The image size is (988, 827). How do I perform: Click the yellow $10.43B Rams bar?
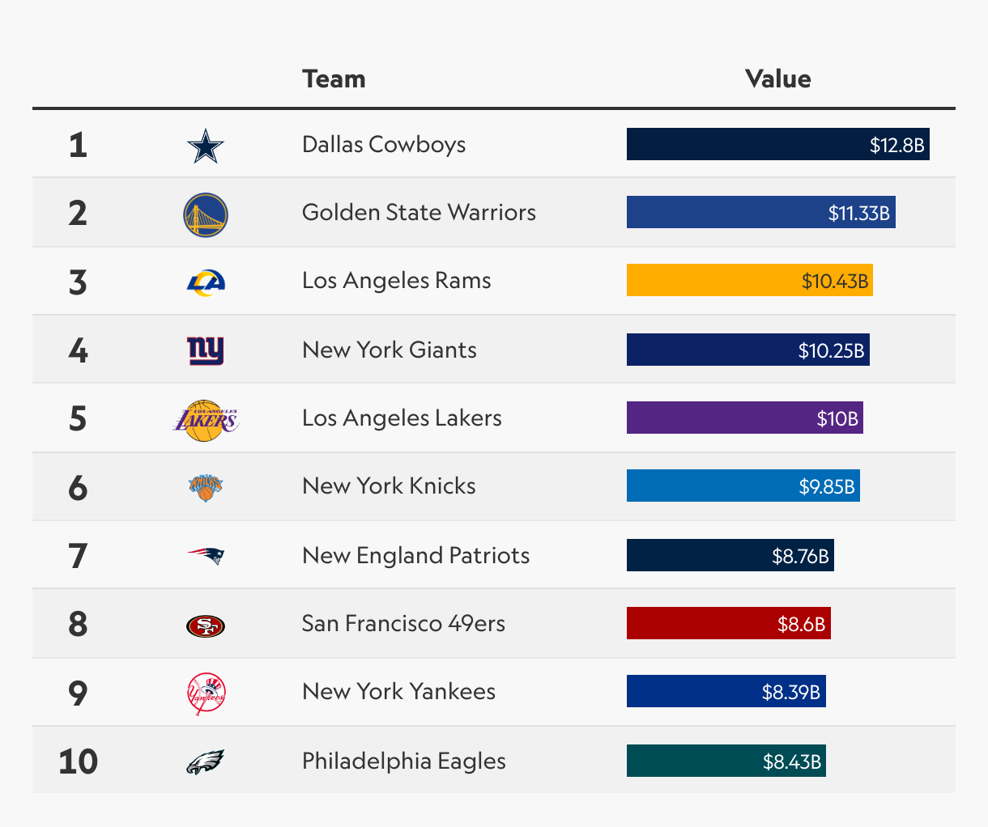[x=749, y=281]
